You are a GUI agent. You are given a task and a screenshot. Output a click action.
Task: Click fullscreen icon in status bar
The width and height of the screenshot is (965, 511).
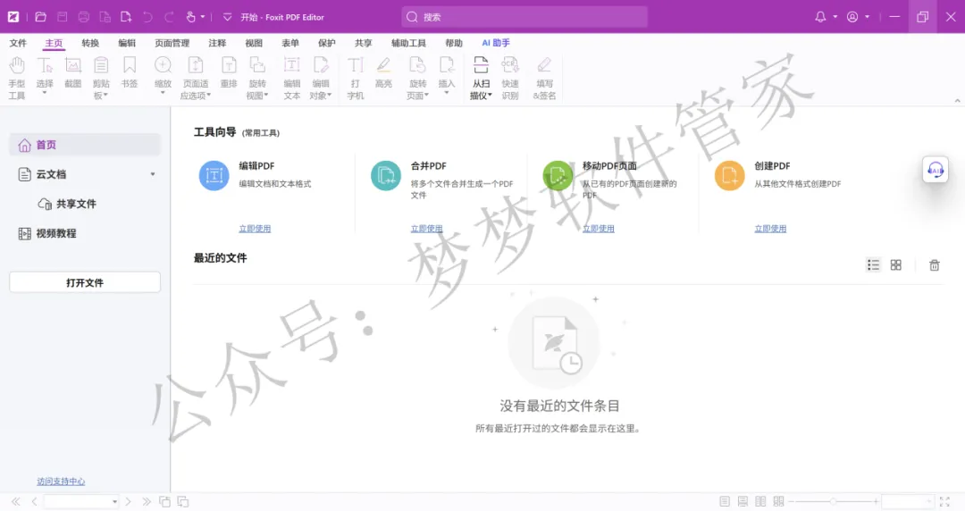tap(944, 502)
